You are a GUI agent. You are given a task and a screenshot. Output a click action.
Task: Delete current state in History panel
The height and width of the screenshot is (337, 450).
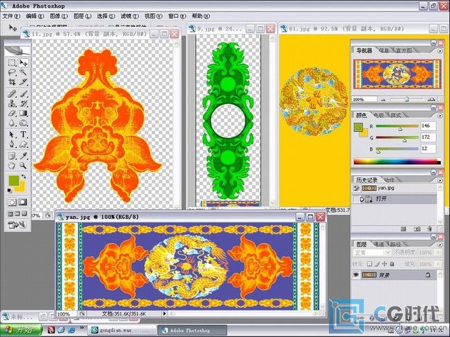[430, 229]
